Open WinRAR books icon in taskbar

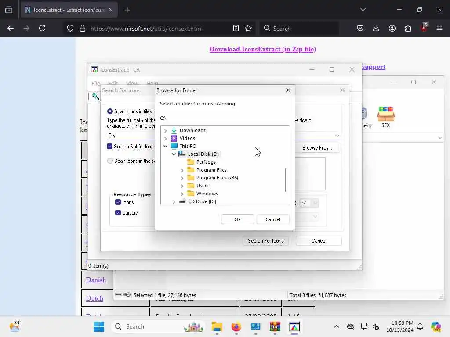(x=275, y=326)
